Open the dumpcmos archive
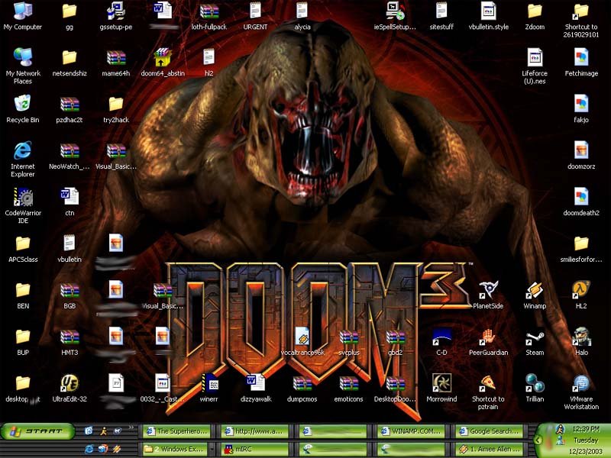The image size is (611, 458). tap(302, 388)
